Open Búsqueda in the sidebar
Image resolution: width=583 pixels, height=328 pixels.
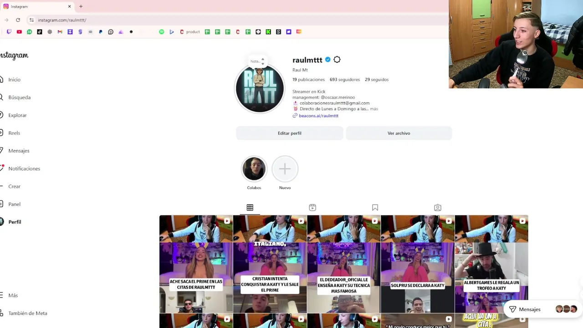[19, 97]
